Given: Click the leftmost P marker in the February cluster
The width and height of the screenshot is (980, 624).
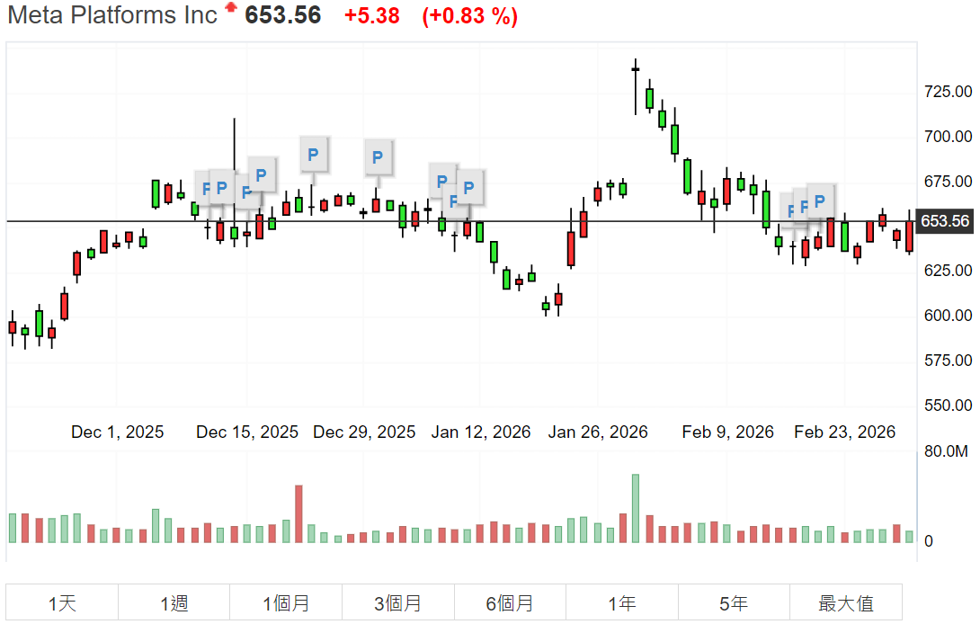Looking at the screenshot, I should pyautogui.click(x=790, y=210).
